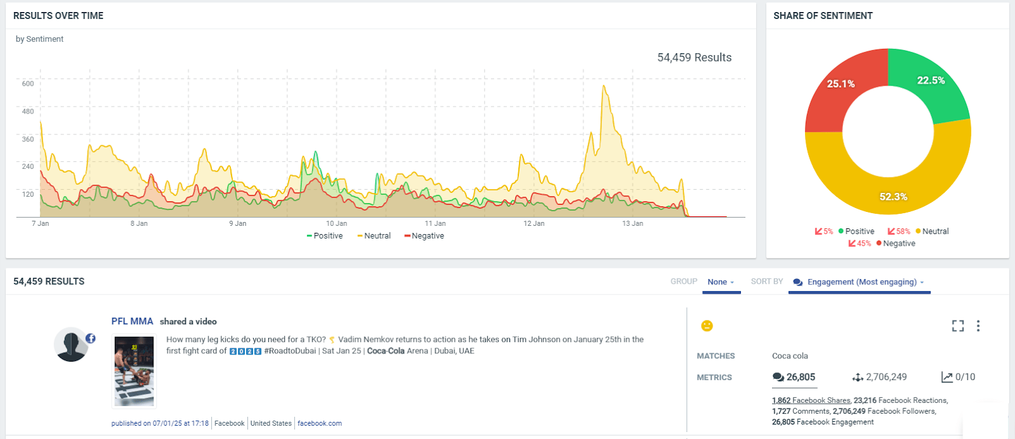The height and width of the screenshot is (439, 1015).
Task: Open the three-dot post options menu
Action: [978, 326]
